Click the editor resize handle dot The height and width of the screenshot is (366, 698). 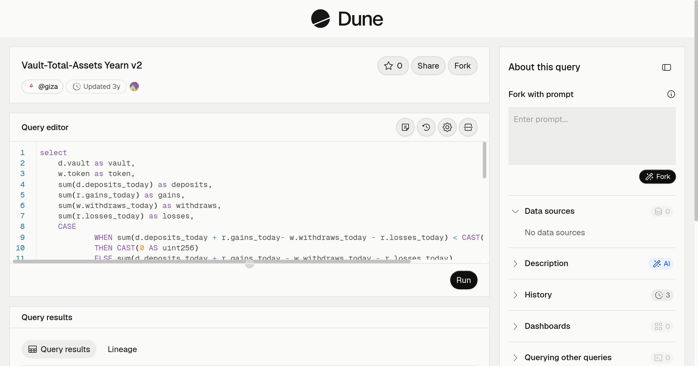click(x=250, y=264)
